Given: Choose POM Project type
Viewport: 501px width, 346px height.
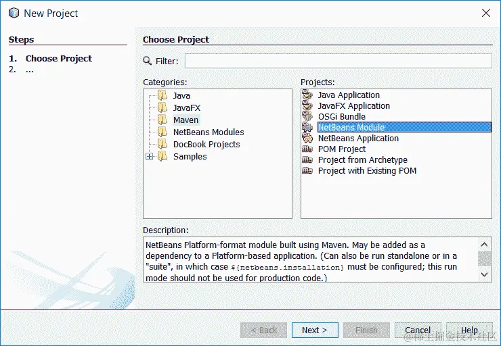Looking at the screenshot, I should (342, 149).
